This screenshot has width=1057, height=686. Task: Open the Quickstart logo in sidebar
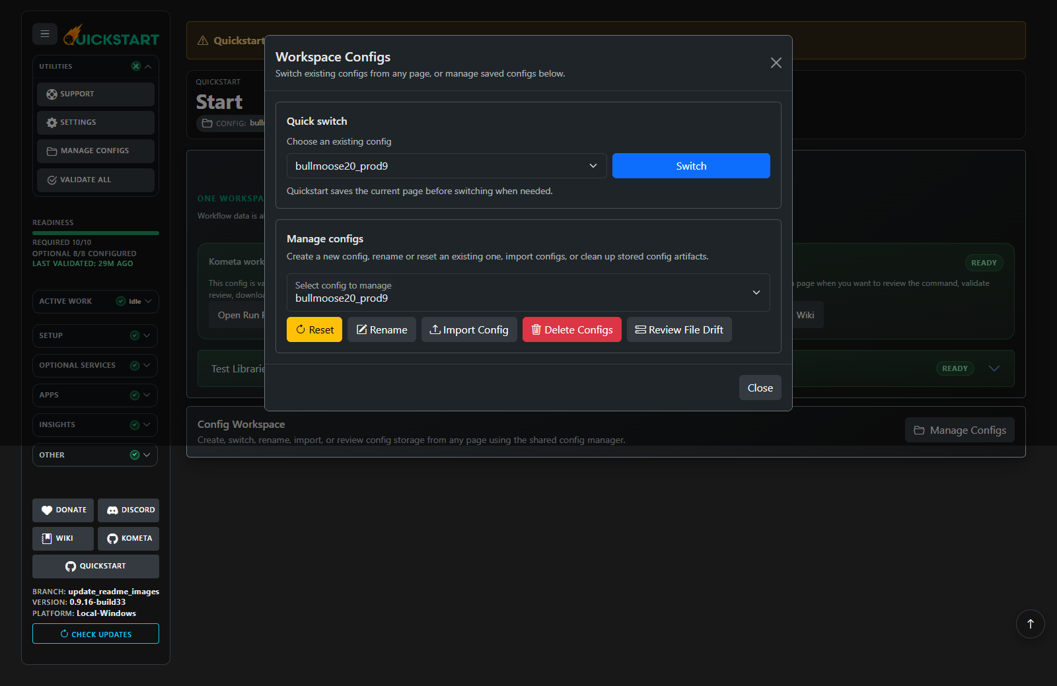point(111,36)
